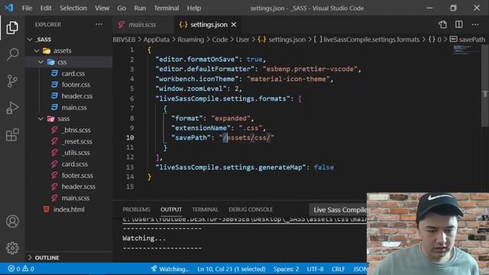489x275 pixels.
Task: Click Spaces: 2 indentation status item
Action: pos(286,269)
